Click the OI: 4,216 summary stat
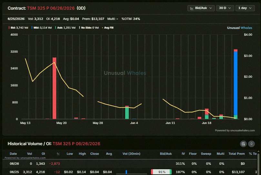This screenshot has width=261, height=175. point(53,19)
